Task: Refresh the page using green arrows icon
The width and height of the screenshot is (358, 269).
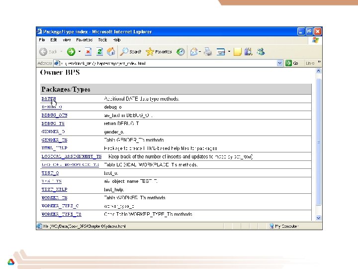Action: click(99, 52)
